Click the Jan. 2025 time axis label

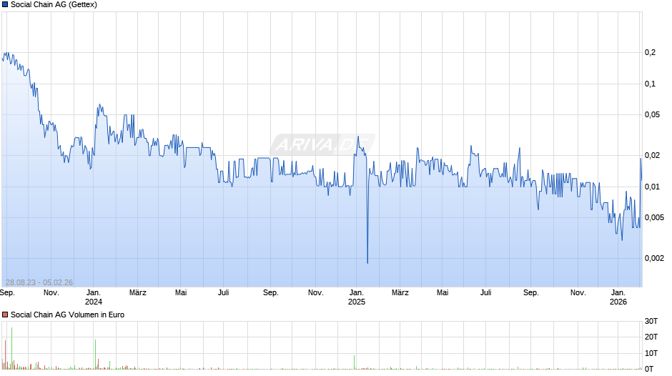[357, 297]
